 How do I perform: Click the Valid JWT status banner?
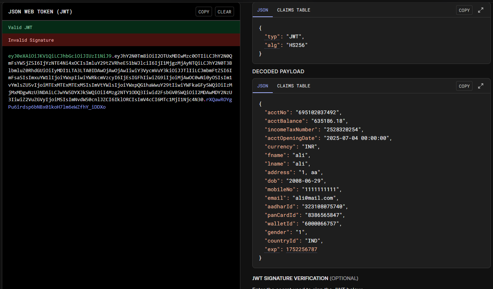pyautogui.click(x=120, y=28)
